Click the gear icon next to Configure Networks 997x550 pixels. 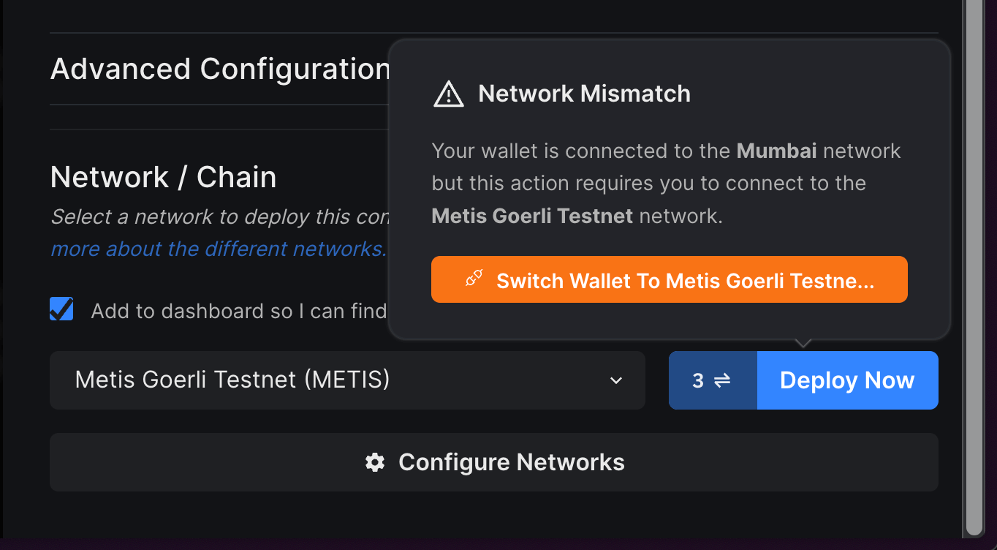[375, 462]
